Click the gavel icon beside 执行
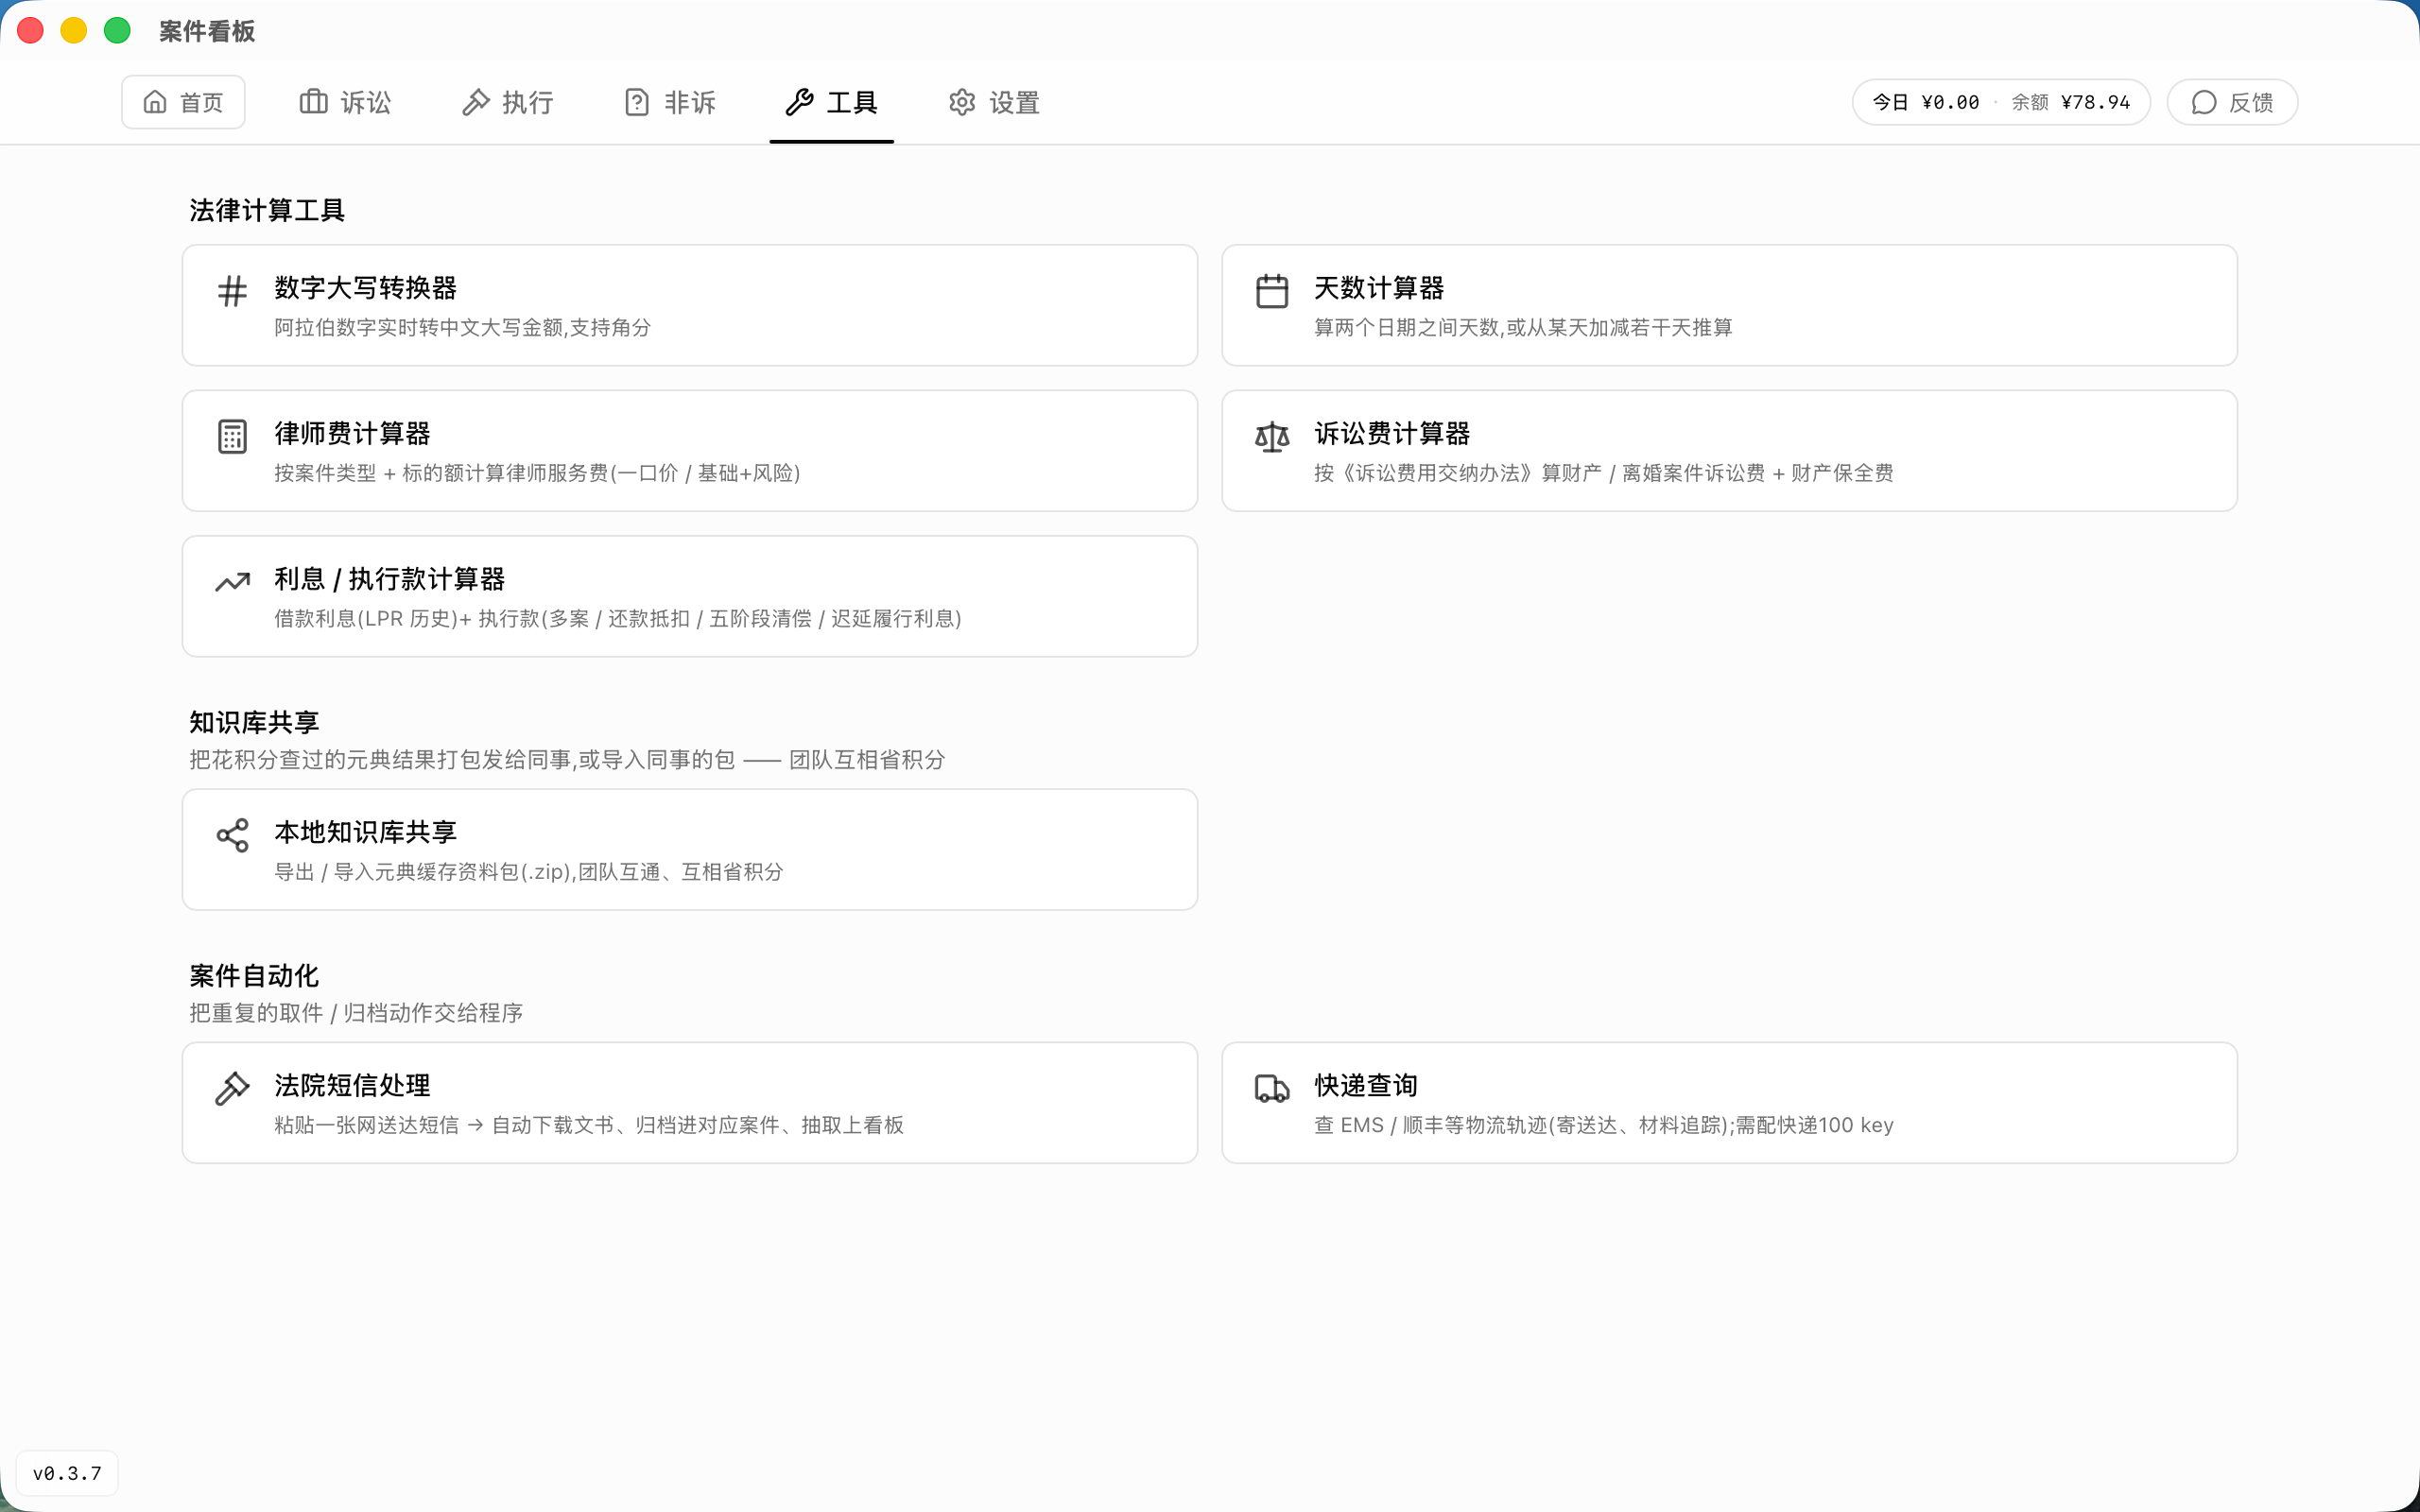Screen dimensions: 2420x1512 tap(476, 102)
